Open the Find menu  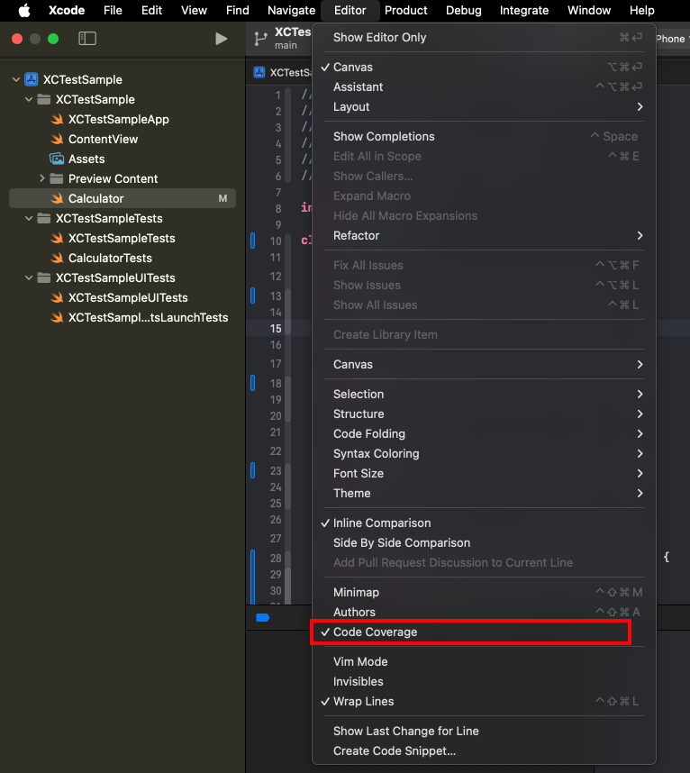tap(237, 10)
